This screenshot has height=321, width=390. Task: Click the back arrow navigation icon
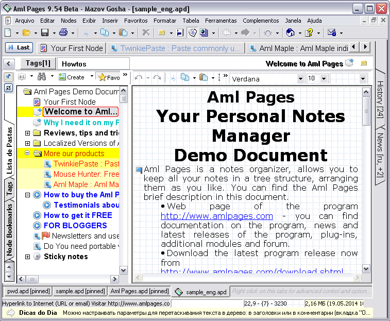(x=227, y=32)
